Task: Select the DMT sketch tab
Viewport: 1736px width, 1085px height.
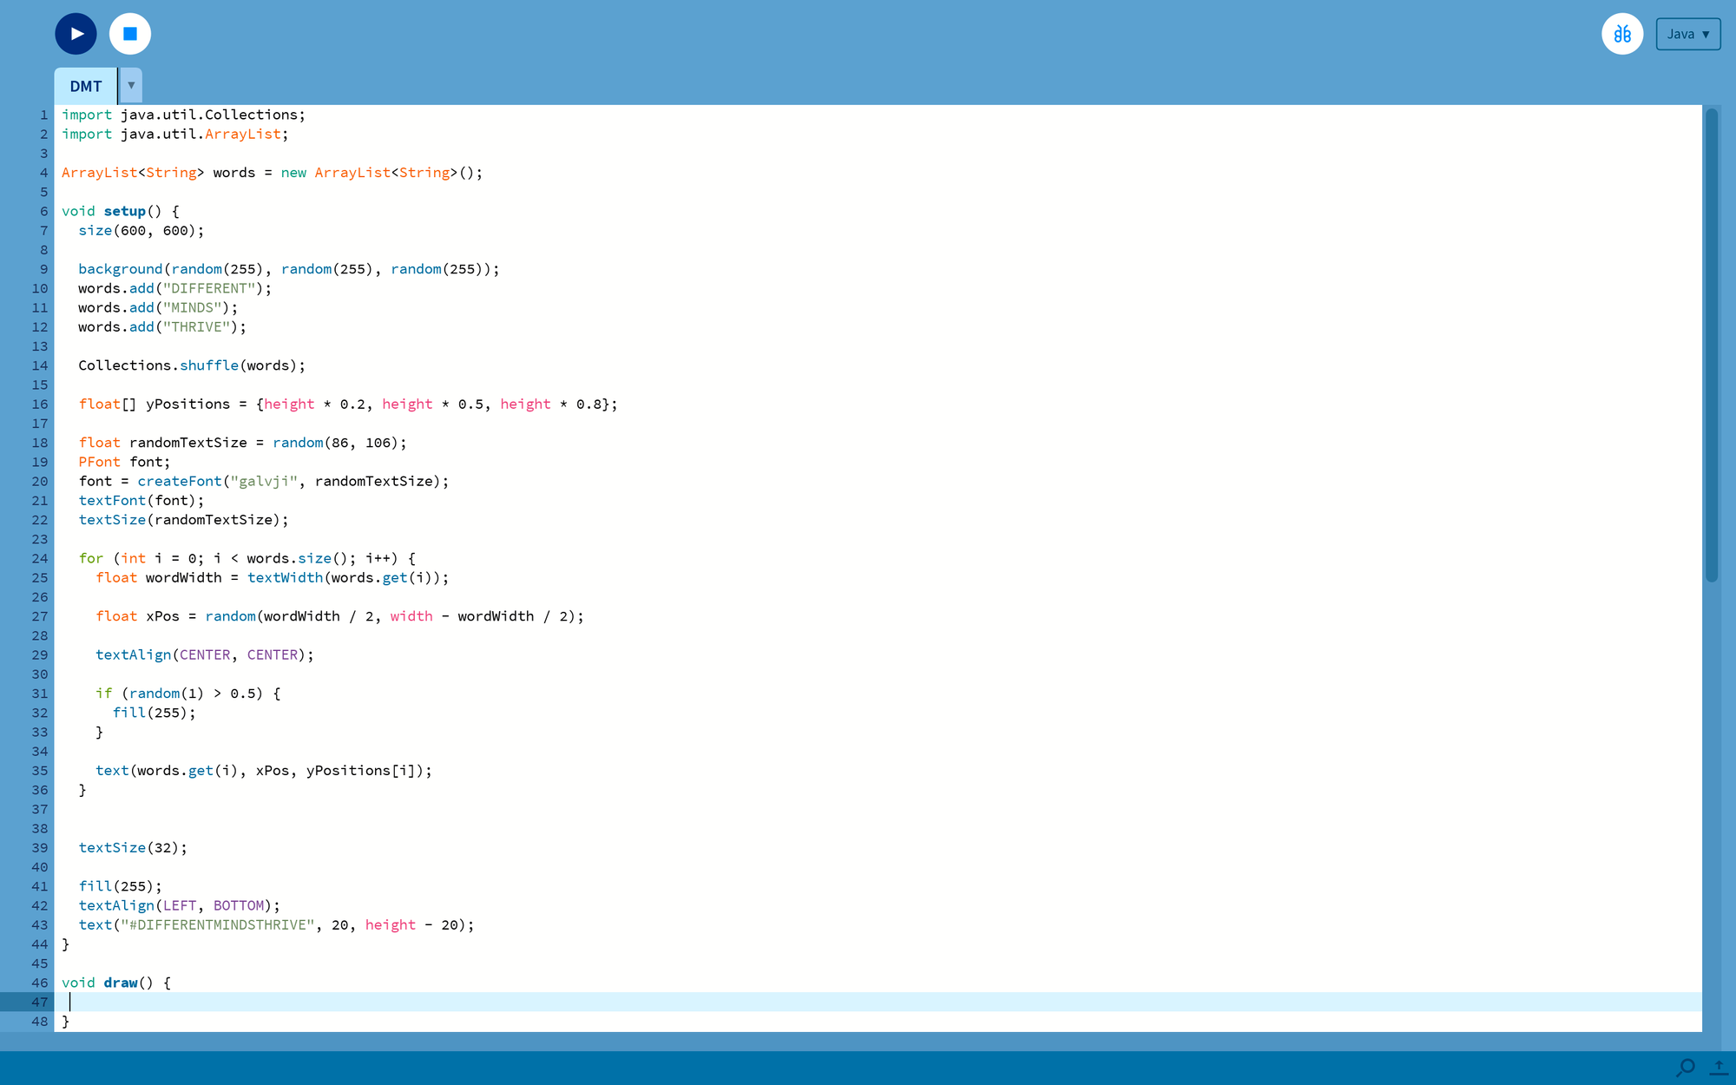Action: point(86,86)
